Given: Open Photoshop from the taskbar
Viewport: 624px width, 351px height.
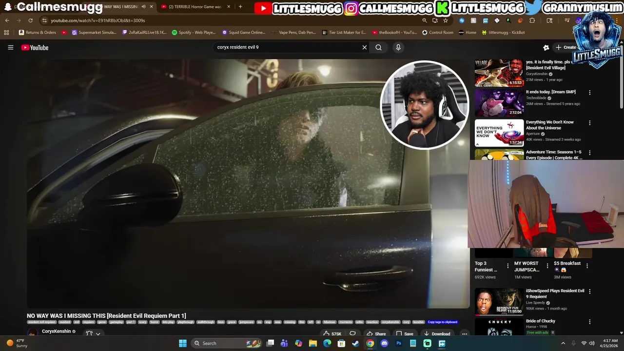Looking at the screenshot, I should coord(399,343).
